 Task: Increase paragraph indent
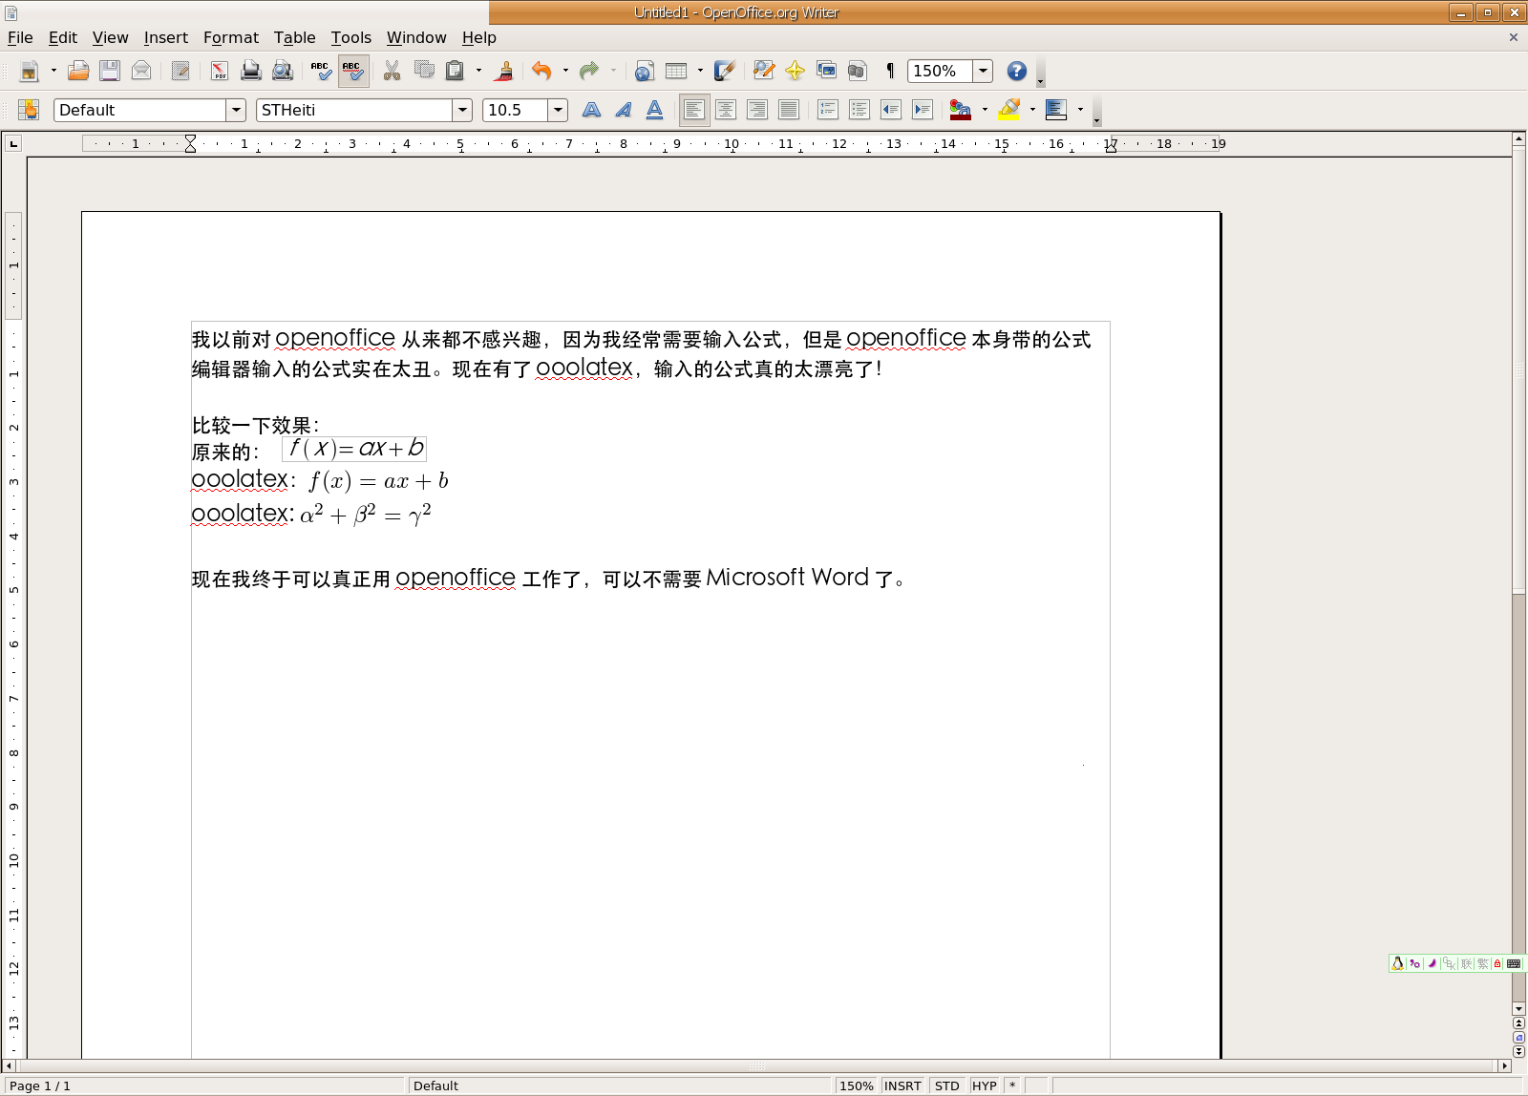click(x=923, y=110)
